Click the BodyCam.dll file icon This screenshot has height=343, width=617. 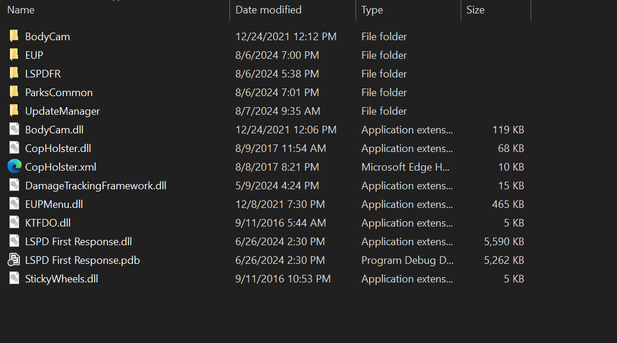click(14, 130)
